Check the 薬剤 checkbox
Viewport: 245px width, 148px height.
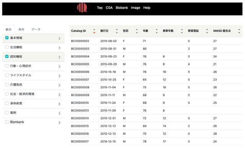[x=7, y=113]
